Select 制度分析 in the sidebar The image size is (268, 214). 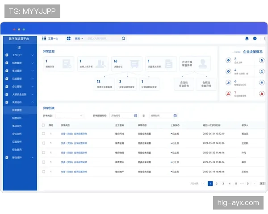(x=17, y=118)
